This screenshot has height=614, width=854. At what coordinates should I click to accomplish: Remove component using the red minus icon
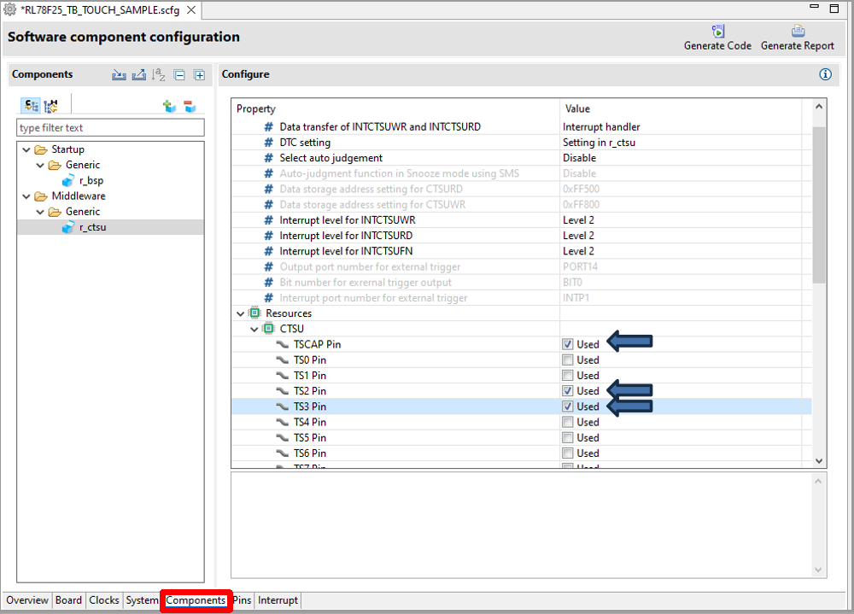pos(190,106)
